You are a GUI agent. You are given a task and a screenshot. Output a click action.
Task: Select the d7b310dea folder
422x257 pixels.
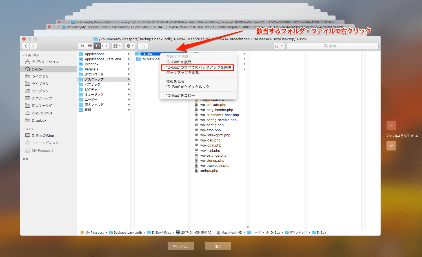[148, 59]
